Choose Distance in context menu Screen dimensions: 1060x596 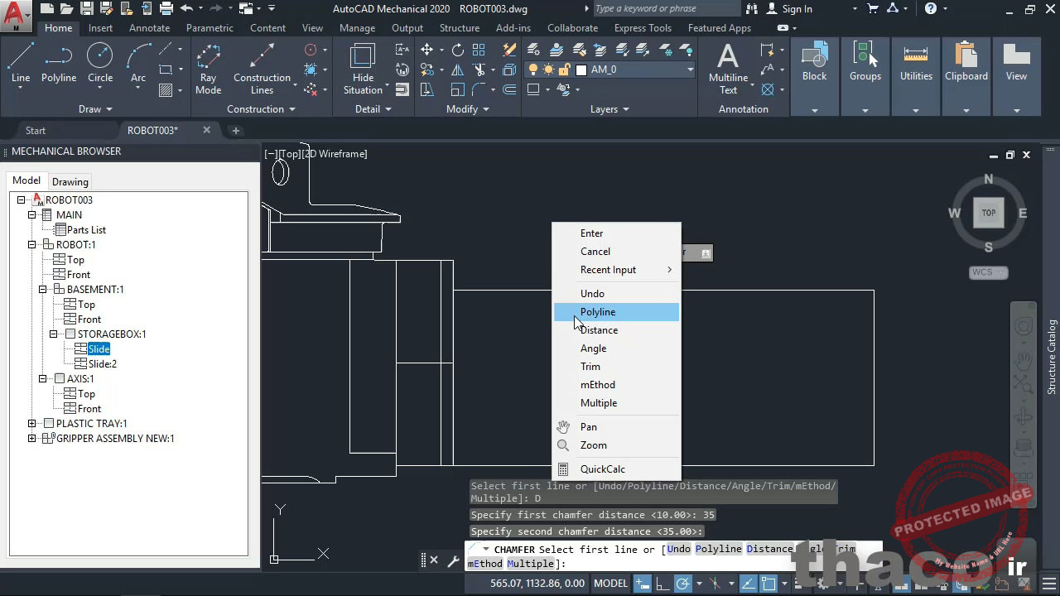617,330
